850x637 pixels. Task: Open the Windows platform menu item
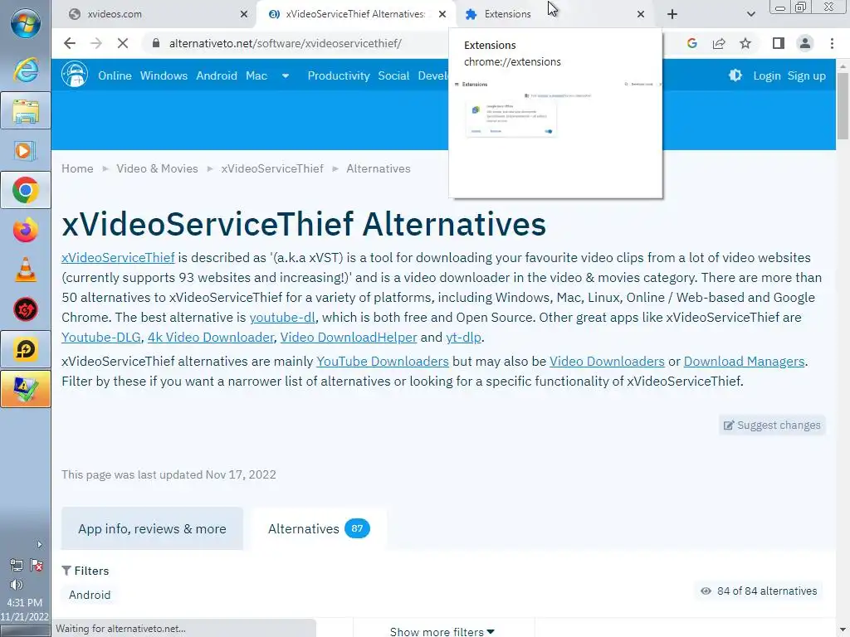coord(164,75)
